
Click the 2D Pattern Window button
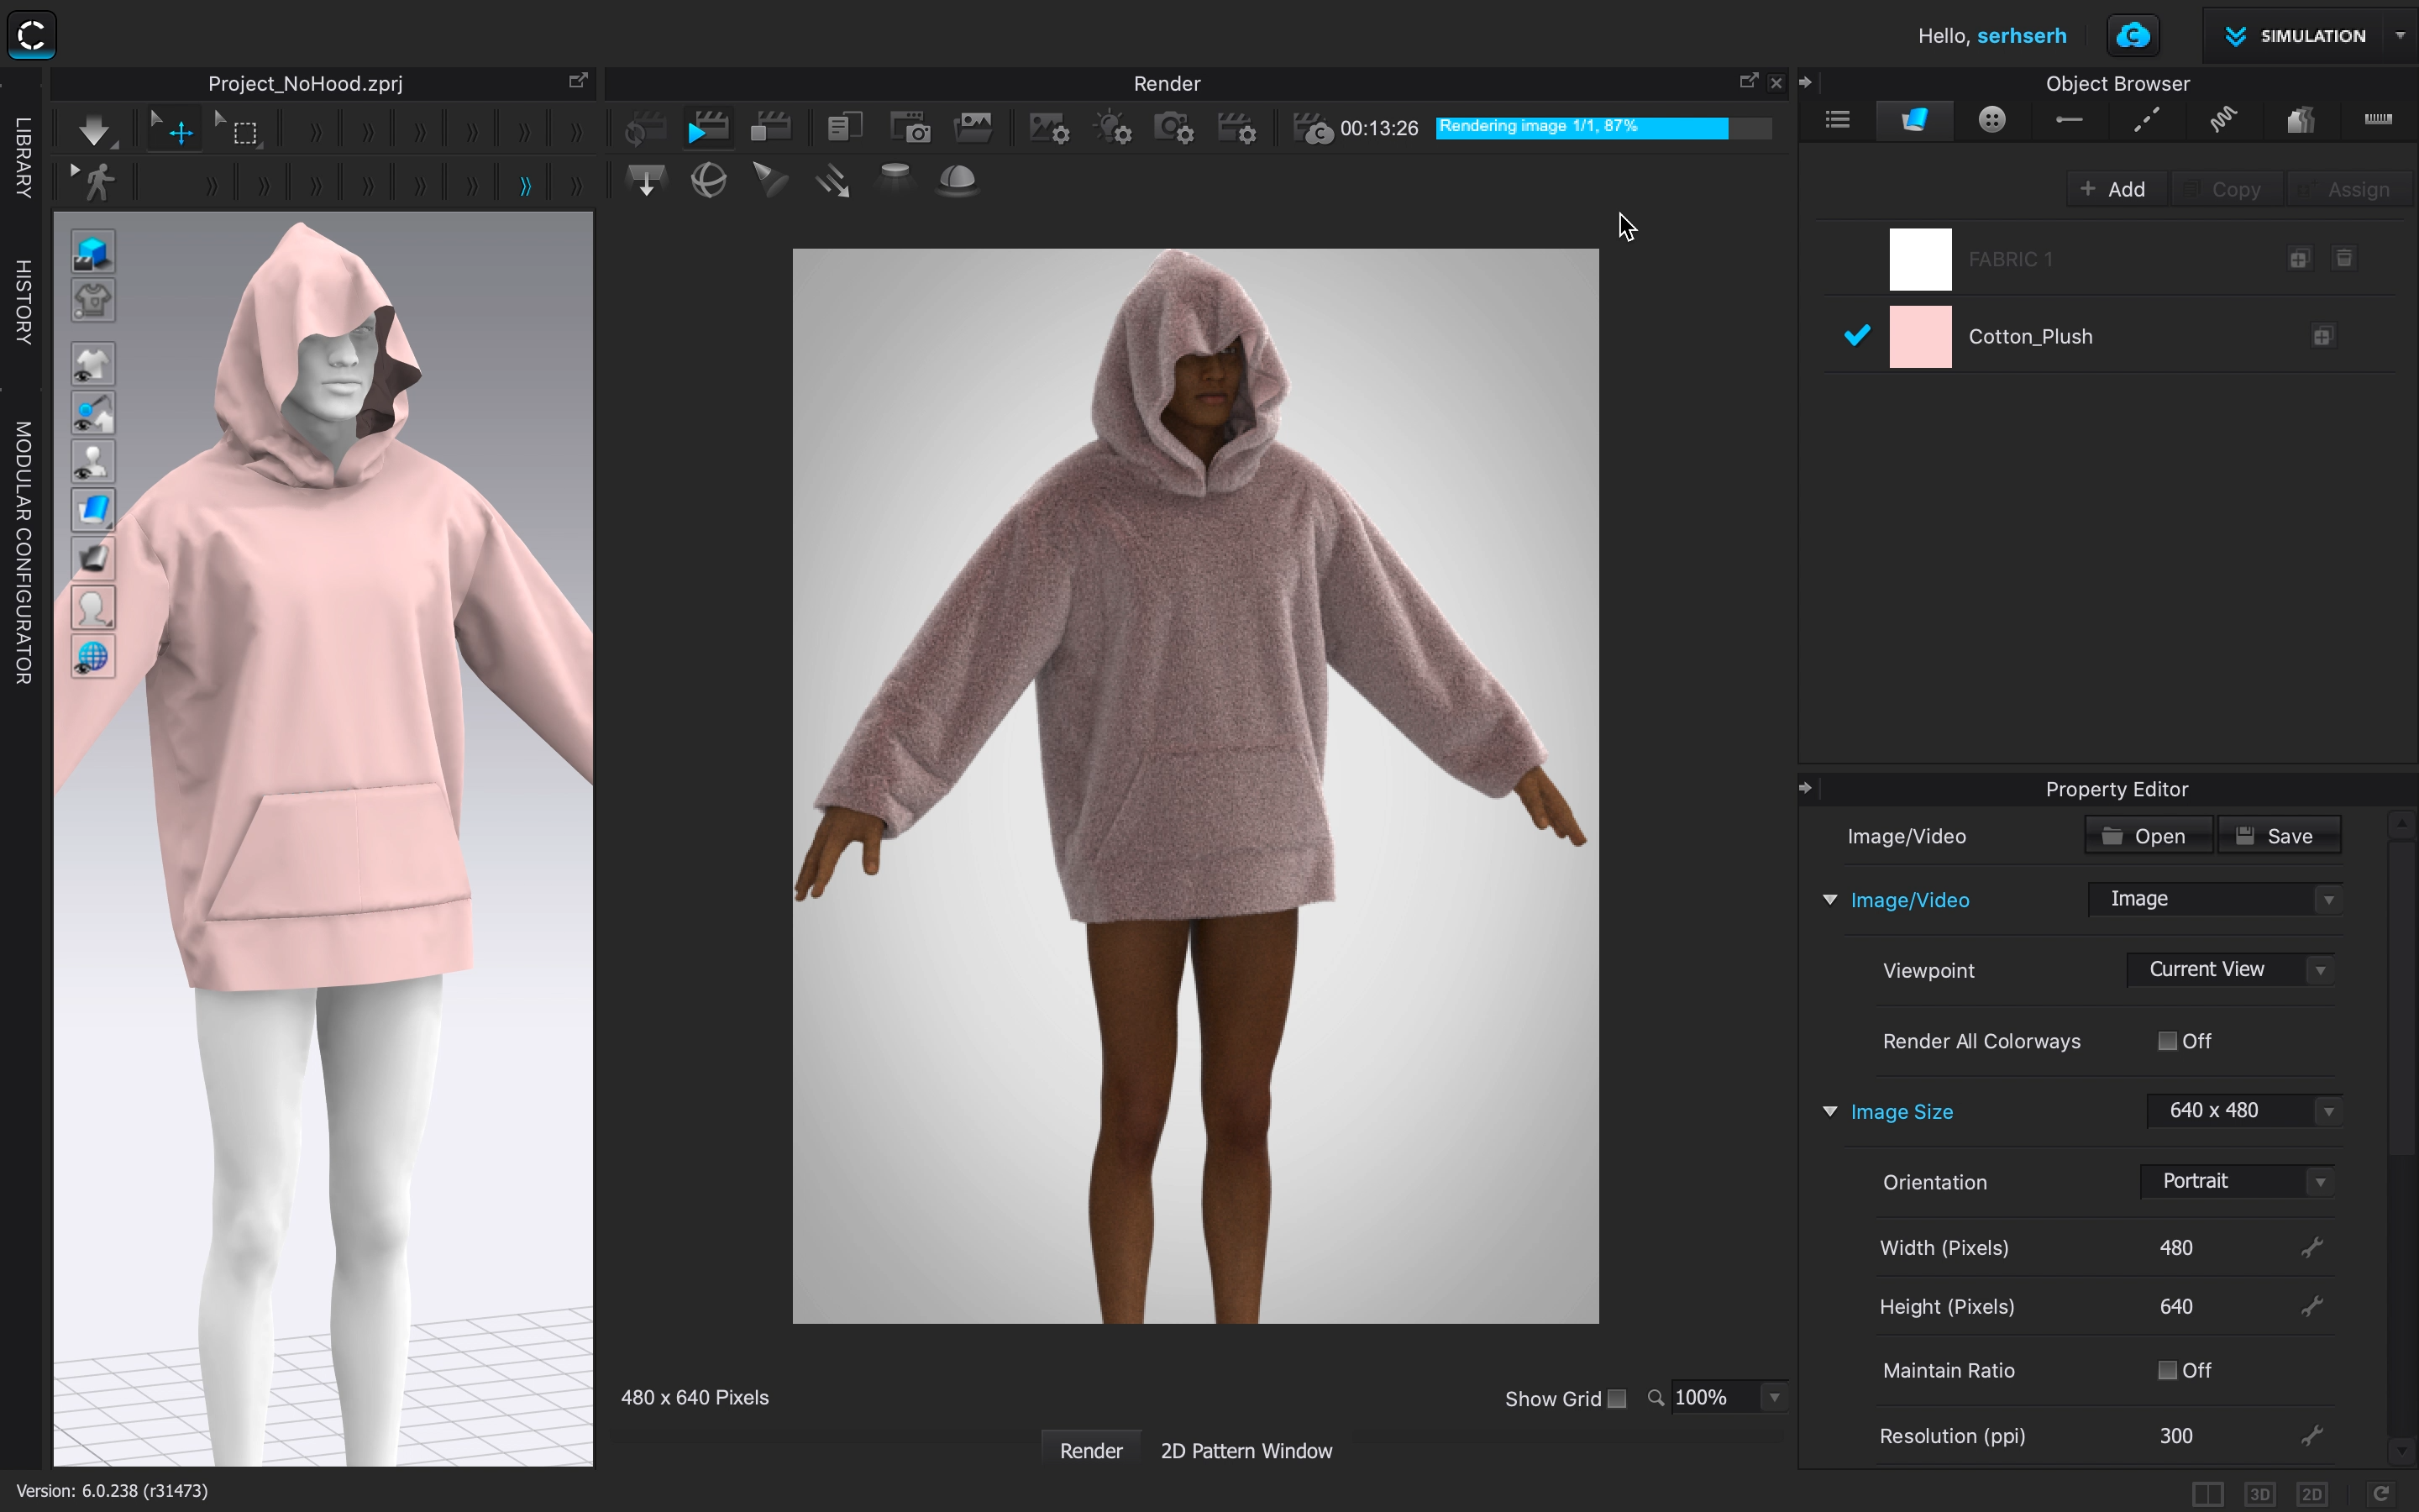[1247, 1449]
